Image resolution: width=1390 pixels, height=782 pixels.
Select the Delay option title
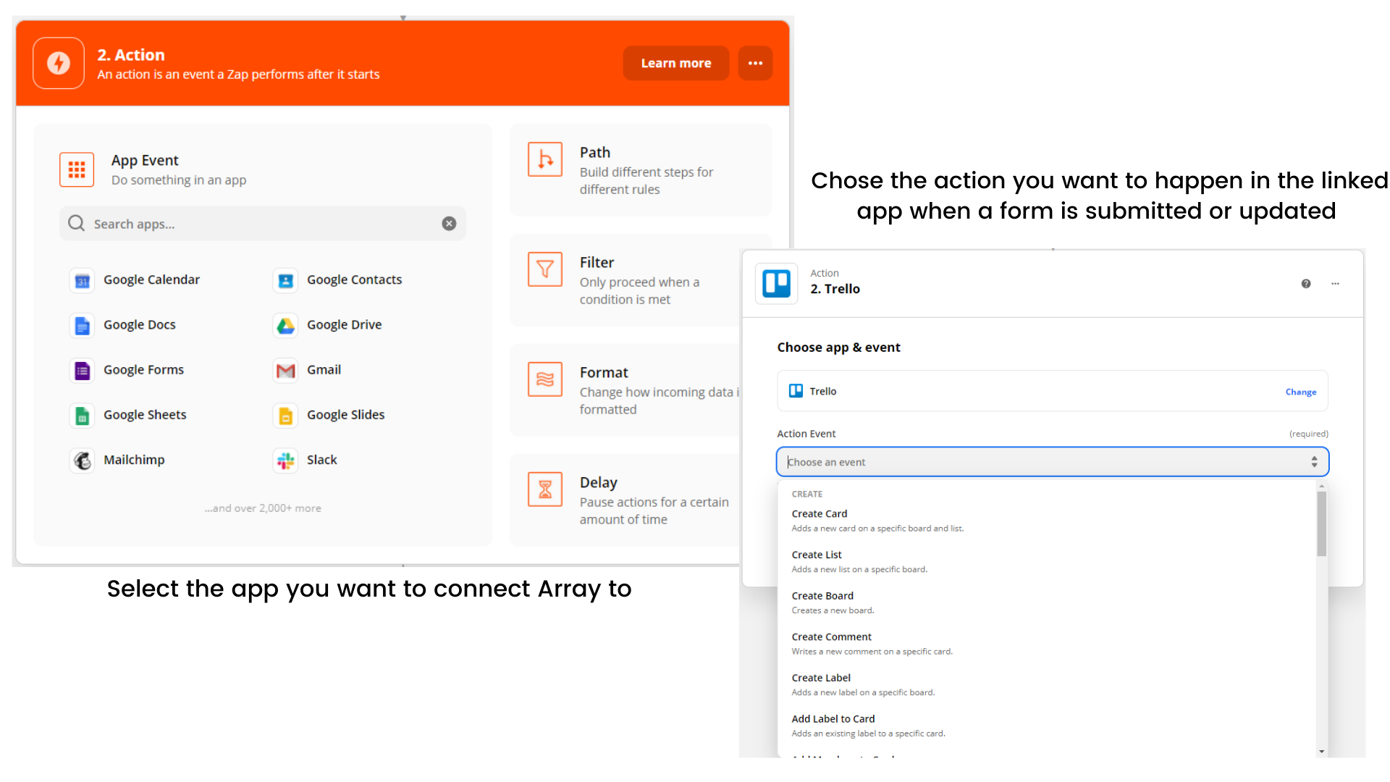598,483
